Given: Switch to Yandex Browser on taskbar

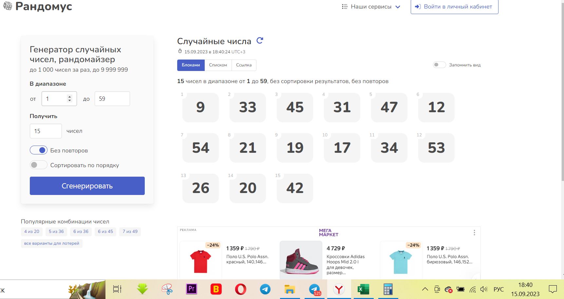Looking at the screenshot, I should pos(339,289).
